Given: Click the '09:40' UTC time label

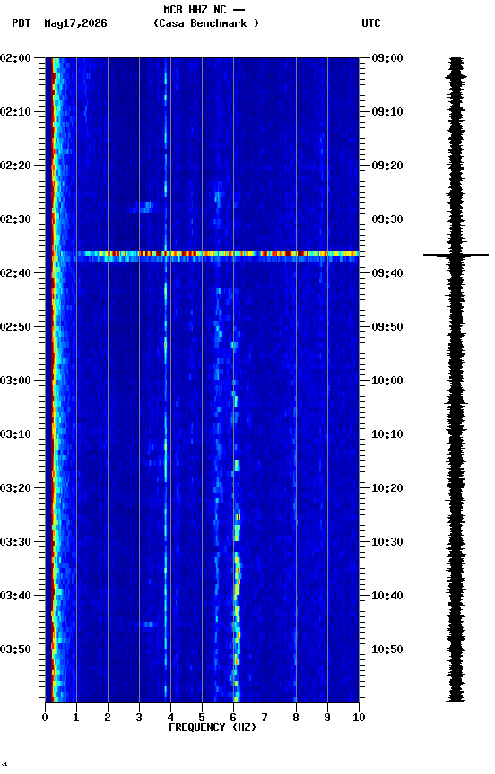Looking at the screenshot, I should 387,273.
